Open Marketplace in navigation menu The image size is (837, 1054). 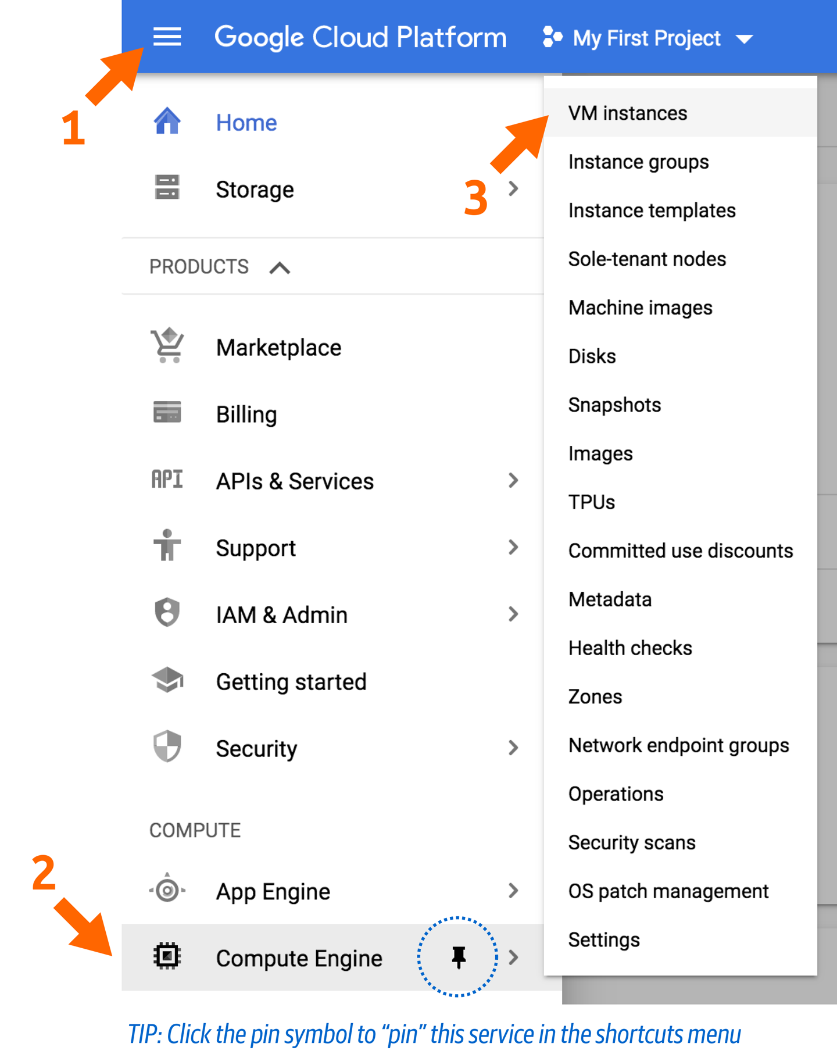tap(278, 348)
